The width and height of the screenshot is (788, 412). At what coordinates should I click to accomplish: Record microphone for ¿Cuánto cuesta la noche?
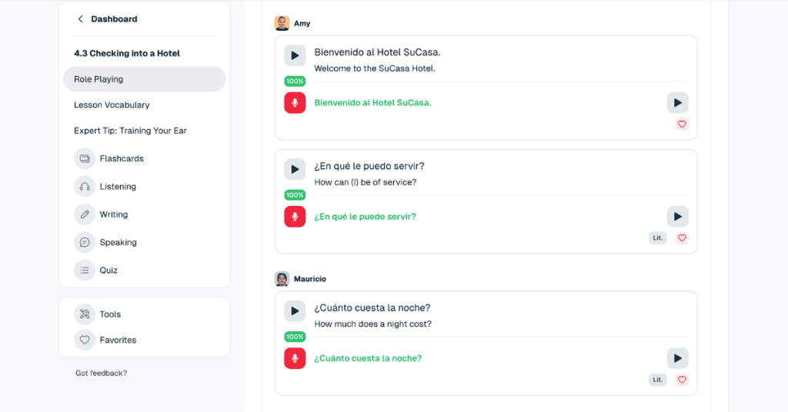pos(295,358)
